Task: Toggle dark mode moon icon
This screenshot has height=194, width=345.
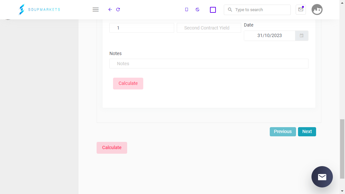Action: click(197, 10)
